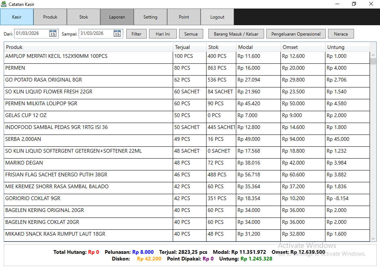Click the Neraca button
This screenshot has height=269, width=380.
click(341, 34)
